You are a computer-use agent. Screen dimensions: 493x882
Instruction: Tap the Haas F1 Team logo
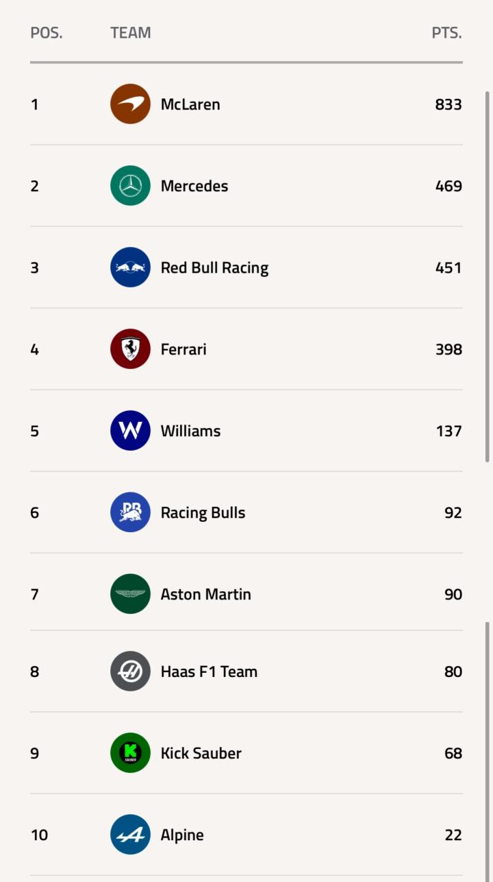click(x=130, y=671)
